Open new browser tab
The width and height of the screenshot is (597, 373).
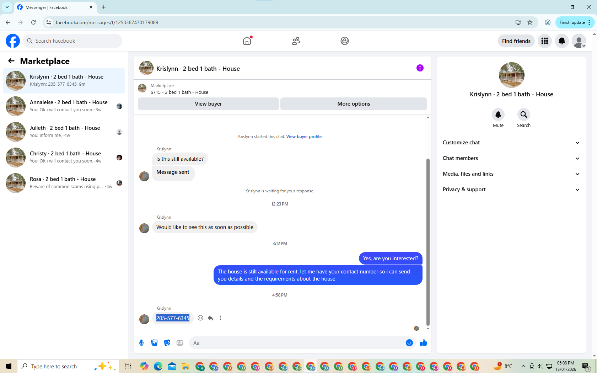(104, 7)
